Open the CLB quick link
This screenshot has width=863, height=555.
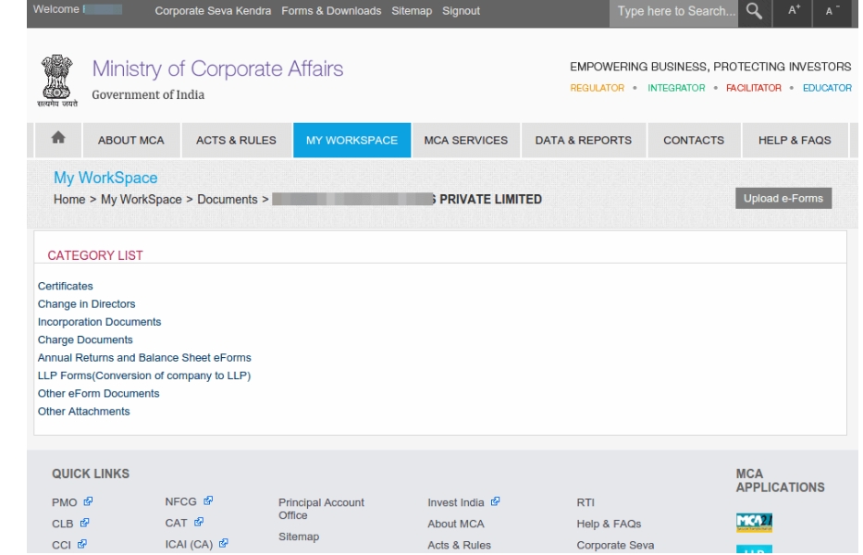click(x=63, y=524)
